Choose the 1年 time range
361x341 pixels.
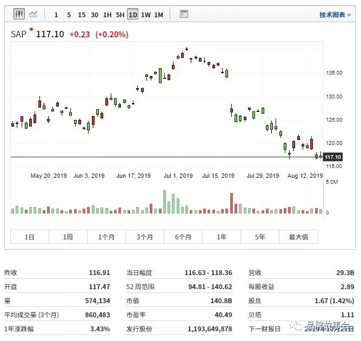[x=222, y=237]
